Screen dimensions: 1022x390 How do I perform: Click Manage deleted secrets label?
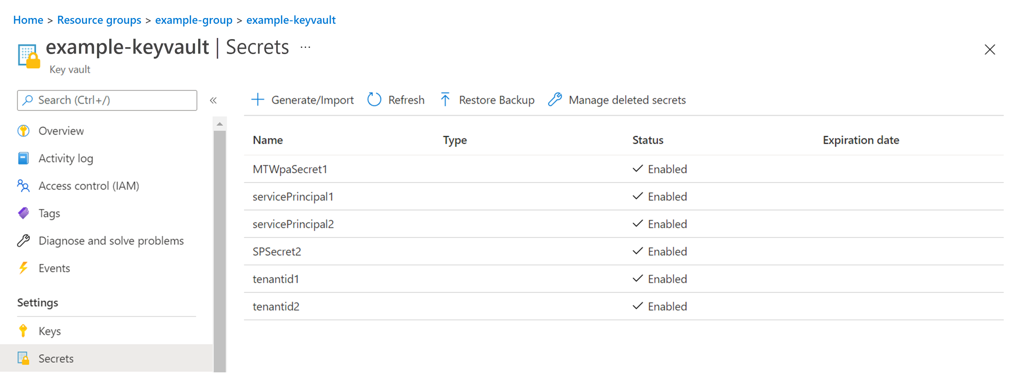click(x=627, y=100)
